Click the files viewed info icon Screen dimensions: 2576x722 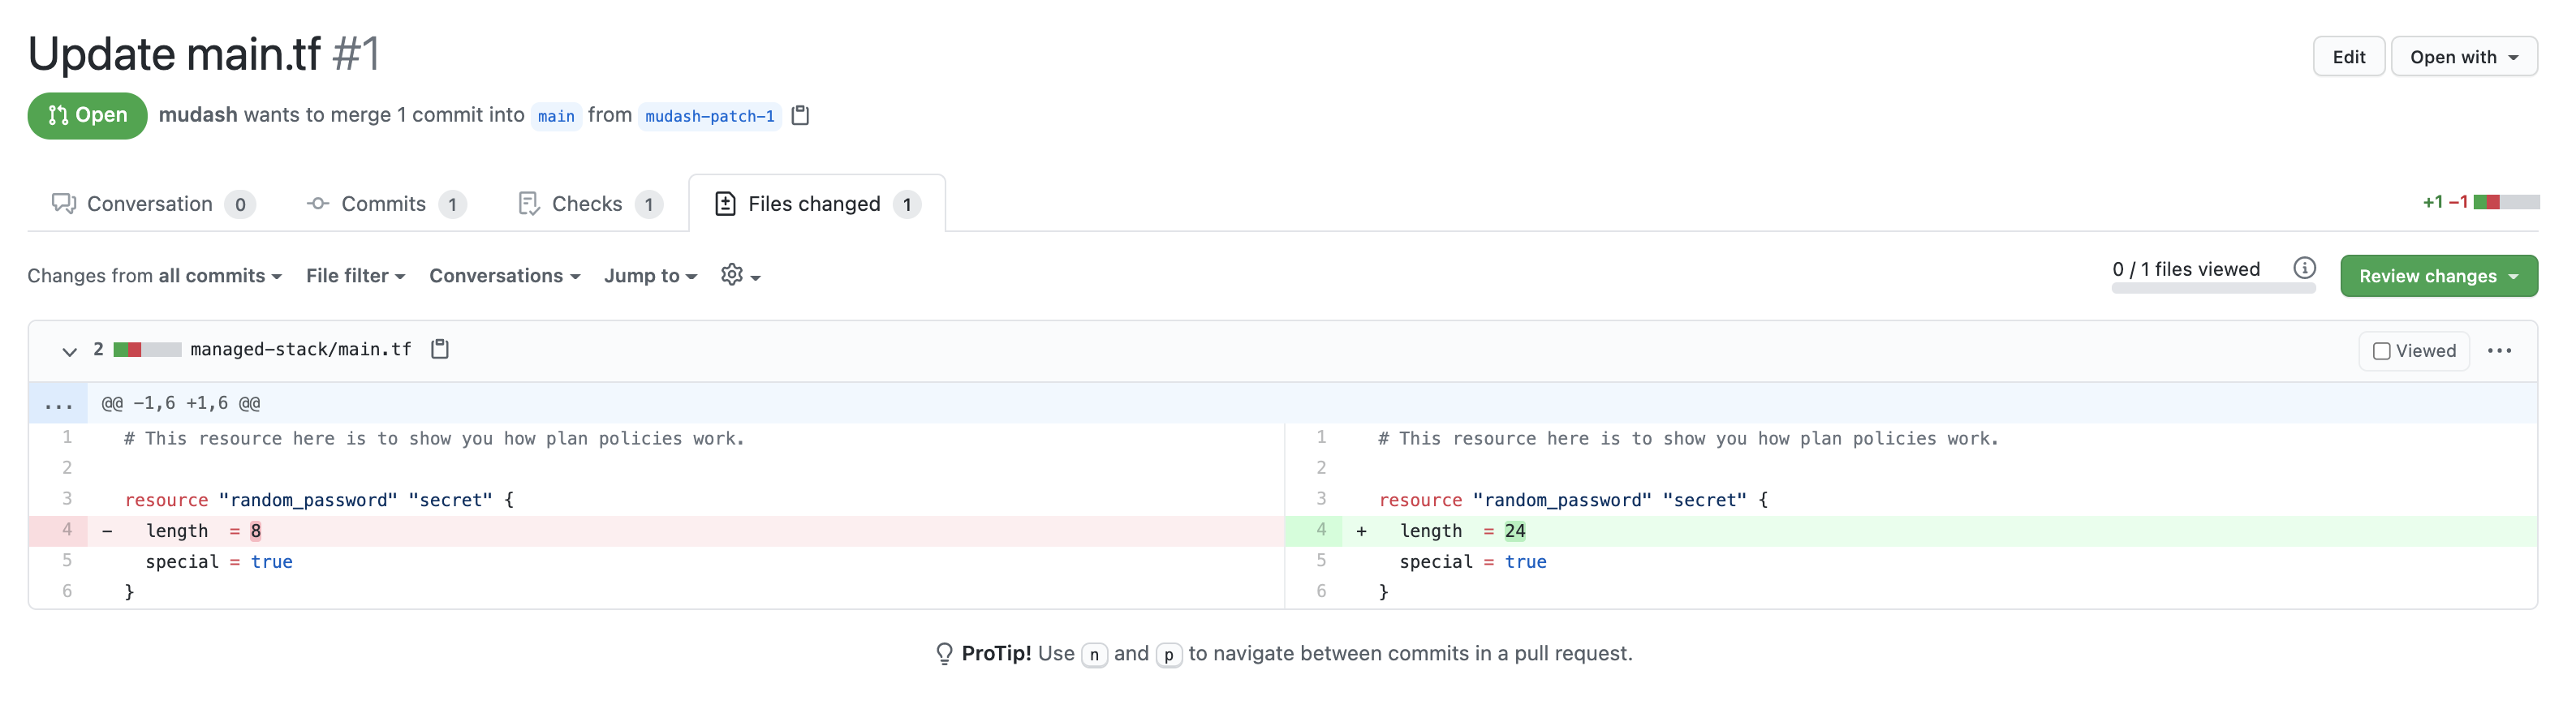click(2304, 268)
